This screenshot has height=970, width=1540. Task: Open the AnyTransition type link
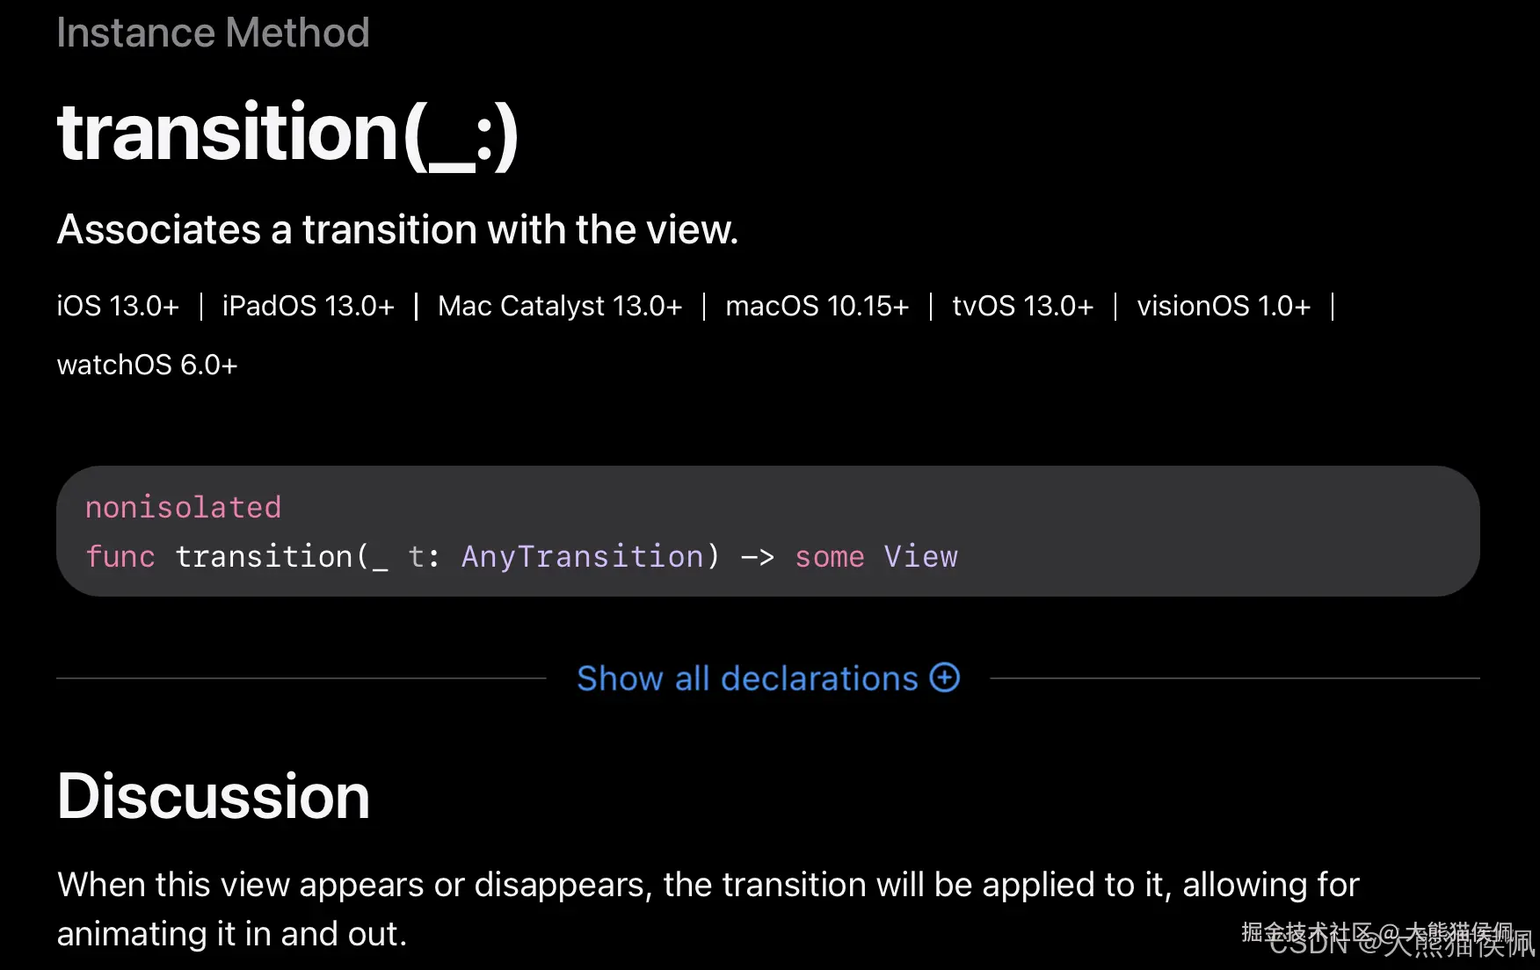click(582, 556)
